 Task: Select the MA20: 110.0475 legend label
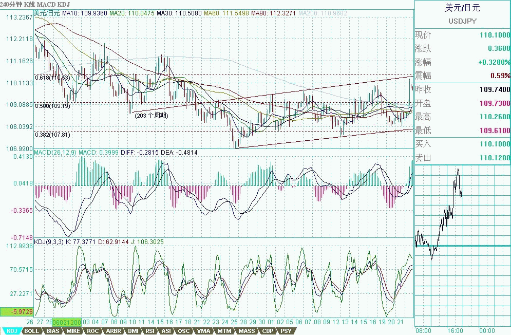point(131,13)
